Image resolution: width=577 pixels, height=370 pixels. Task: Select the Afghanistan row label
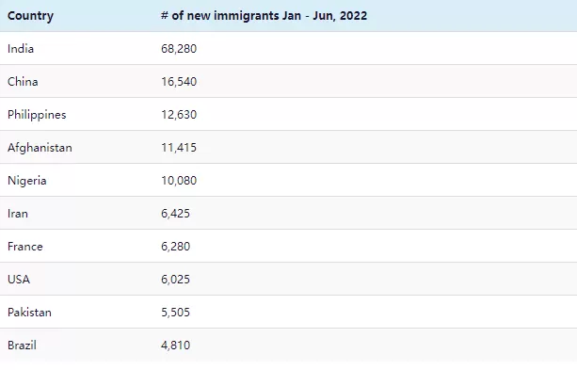(40, 148)
